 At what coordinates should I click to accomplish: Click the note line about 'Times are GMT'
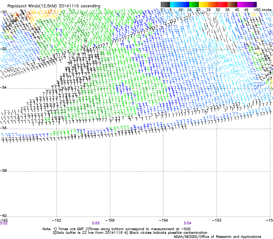point(117,229)
